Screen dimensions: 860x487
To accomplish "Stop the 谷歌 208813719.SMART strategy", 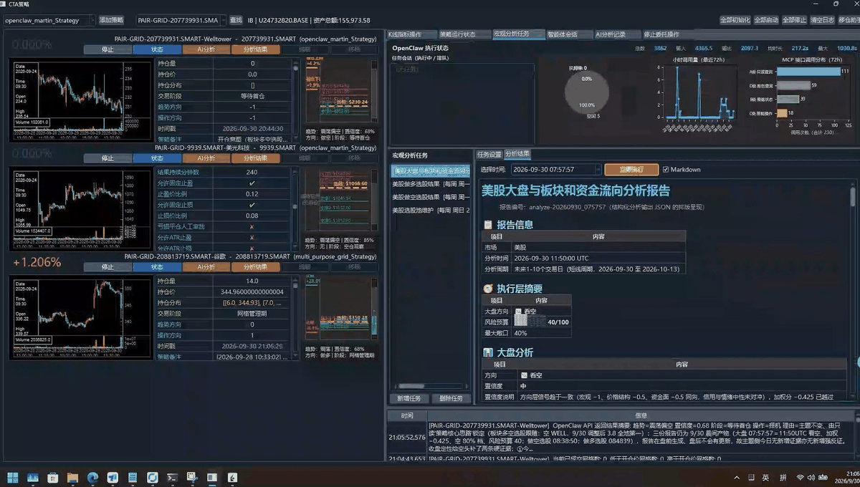I will pos(107,267).
